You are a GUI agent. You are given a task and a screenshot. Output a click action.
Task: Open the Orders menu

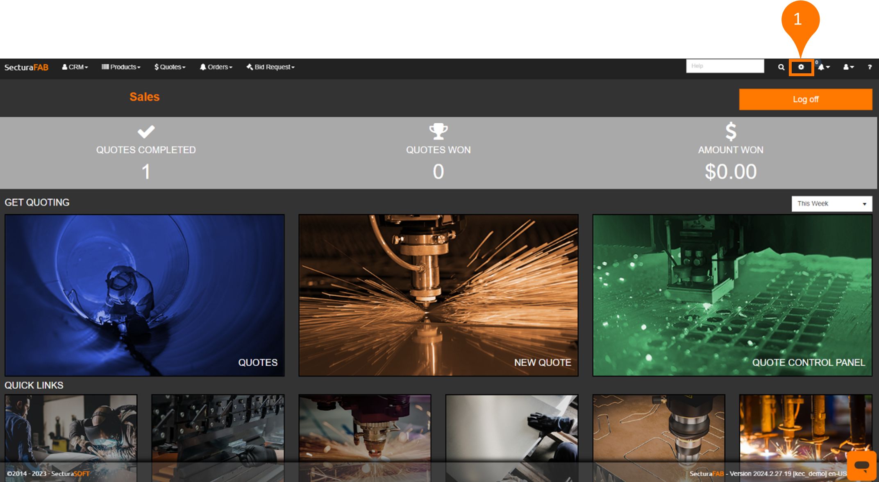point(216,67)
